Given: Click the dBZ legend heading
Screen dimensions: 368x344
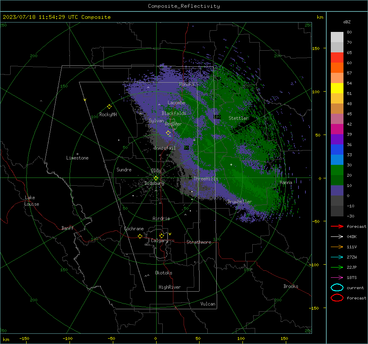Looking at the screenshot, I should (x=347, y=22).
